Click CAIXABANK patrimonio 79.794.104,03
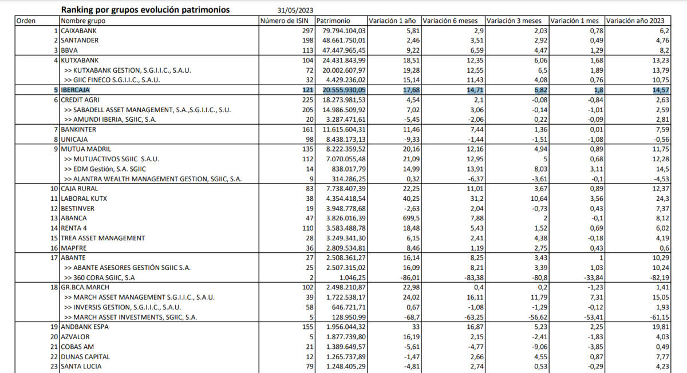 click(345, 30)
